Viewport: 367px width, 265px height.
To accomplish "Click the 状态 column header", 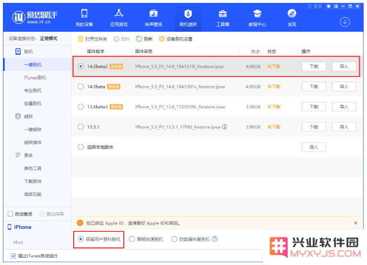I will [272, 51].
